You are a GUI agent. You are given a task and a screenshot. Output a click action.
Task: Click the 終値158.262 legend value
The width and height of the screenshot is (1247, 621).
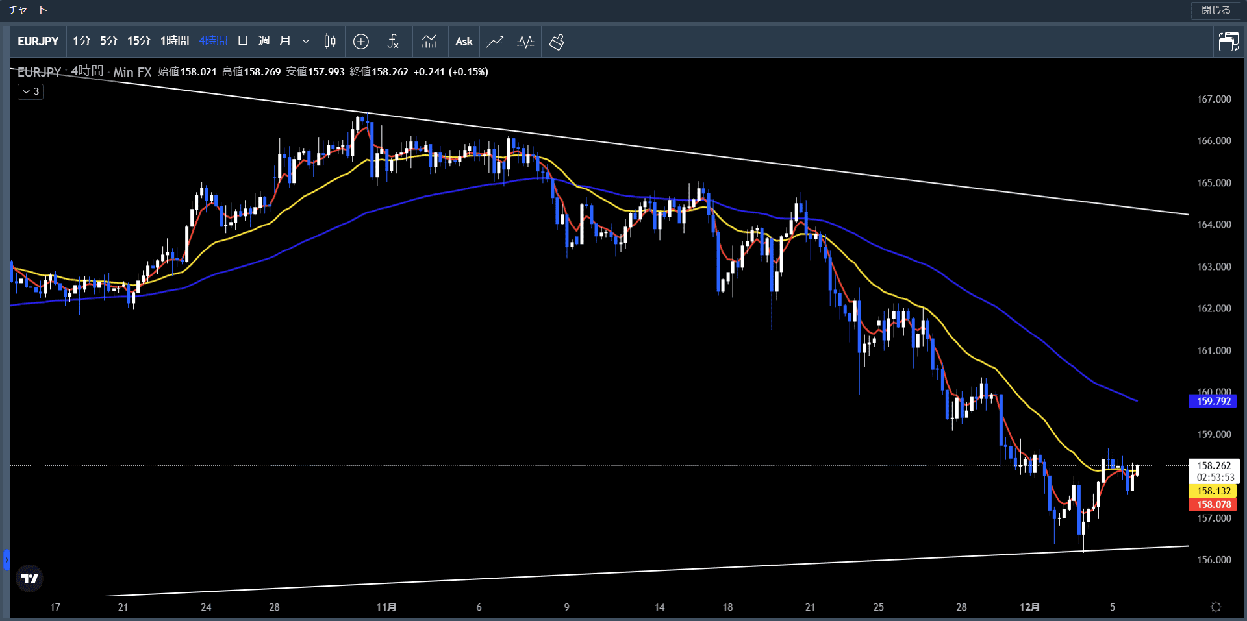click(x=379, y=71)
